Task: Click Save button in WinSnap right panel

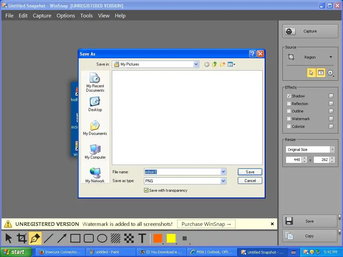Action: click(x=310, y=221)
